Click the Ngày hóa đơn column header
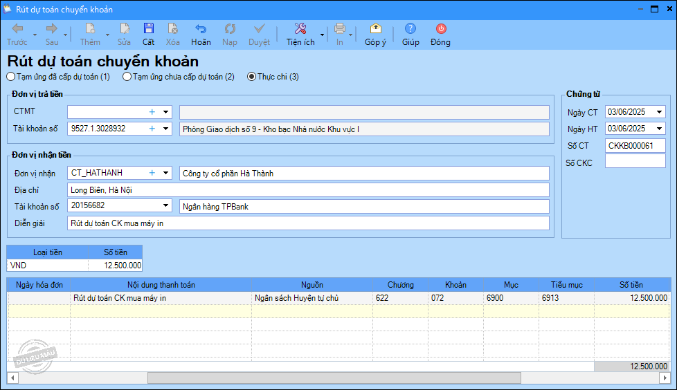The image size is (677, 390). point(39,285)
